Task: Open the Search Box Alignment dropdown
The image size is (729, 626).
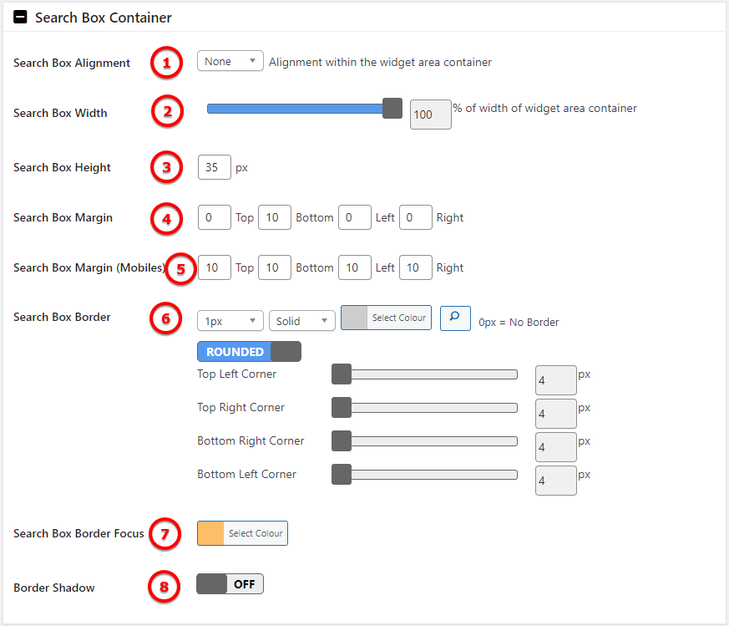Action: [230, 61]
